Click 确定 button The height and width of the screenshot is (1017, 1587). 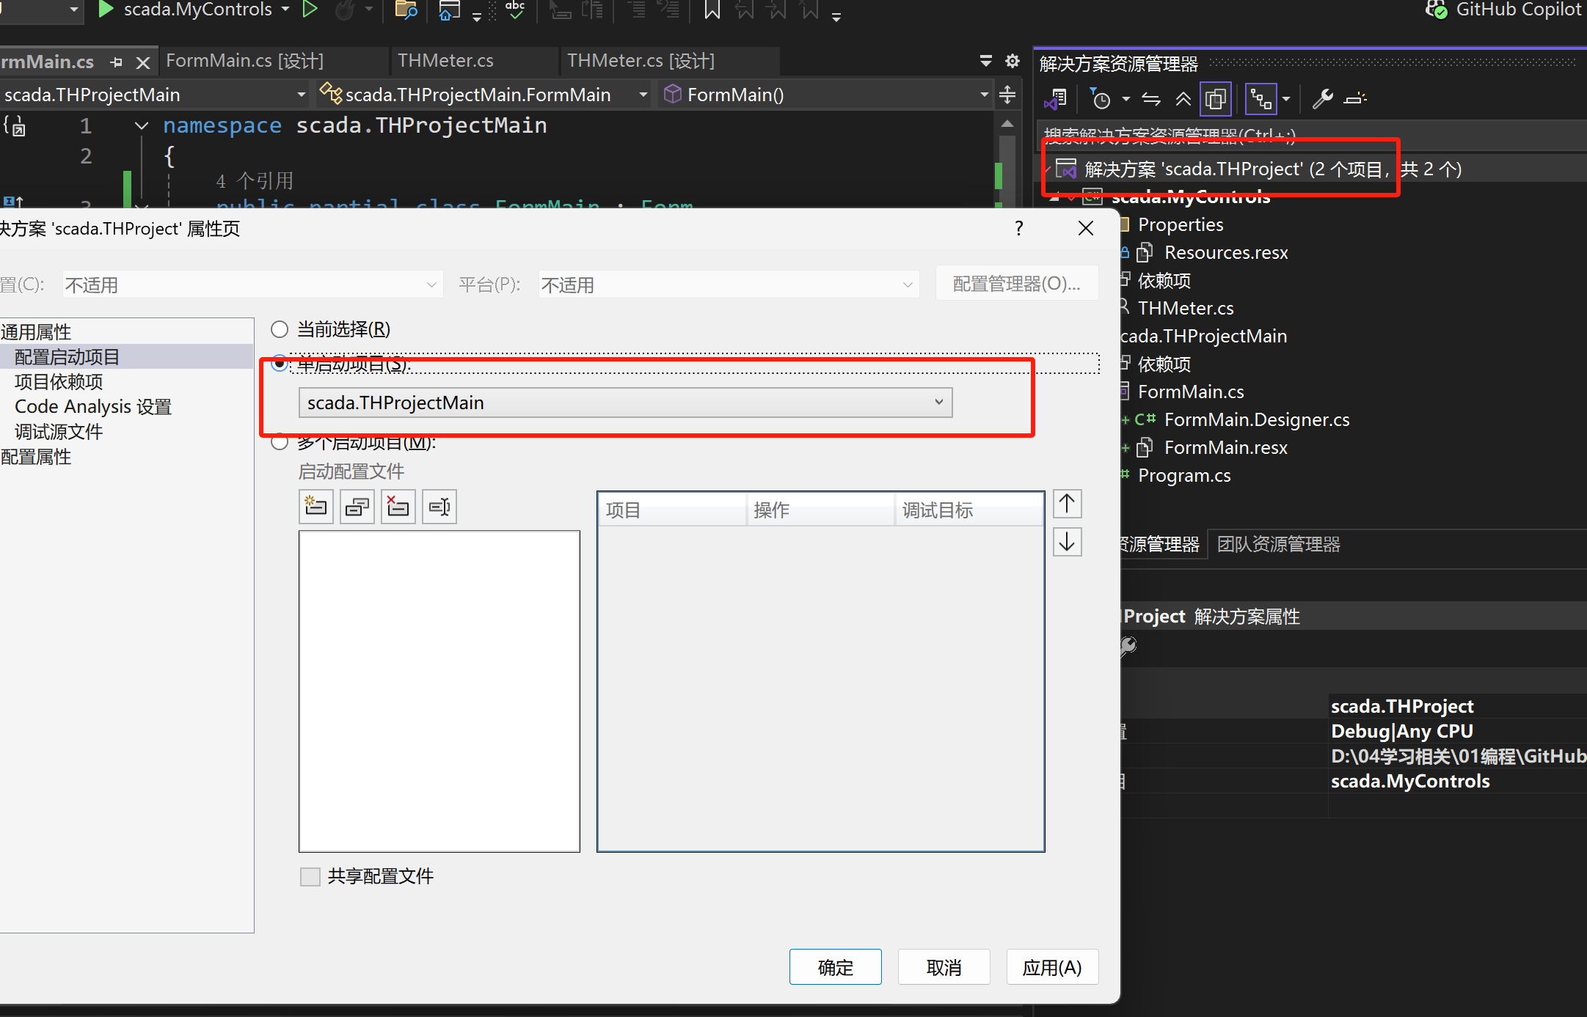836,967
